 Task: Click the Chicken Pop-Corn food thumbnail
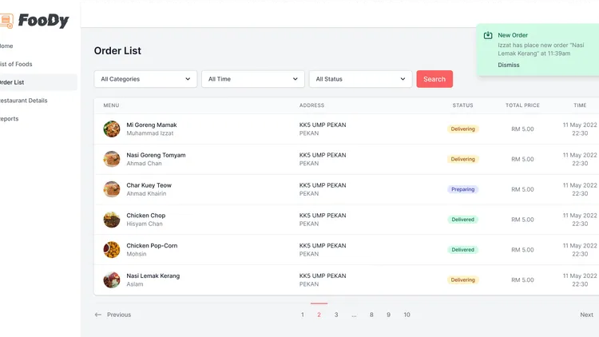(x=112, y=250)
